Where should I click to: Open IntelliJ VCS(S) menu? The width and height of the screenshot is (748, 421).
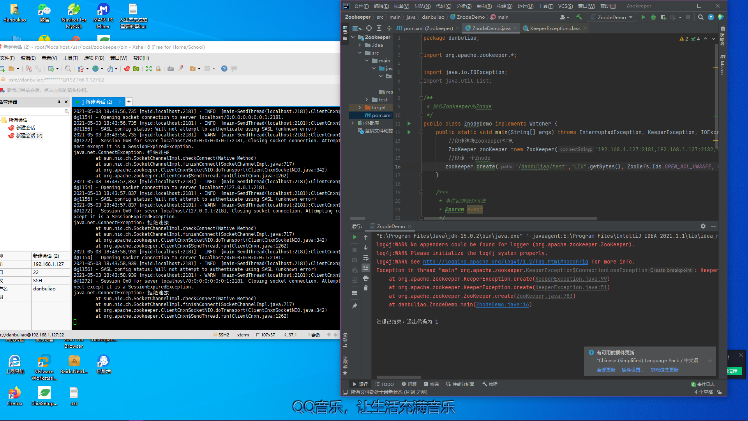[x=565, y=6]
